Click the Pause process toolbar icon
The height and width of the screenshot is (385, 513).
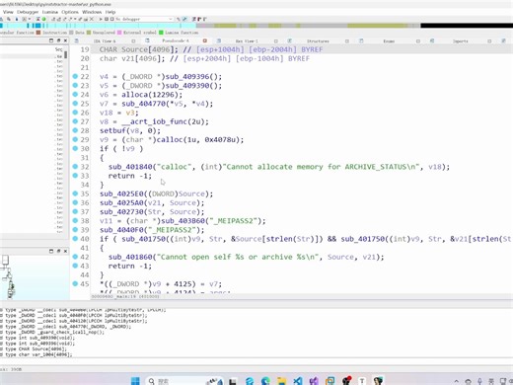pos(107,19)
